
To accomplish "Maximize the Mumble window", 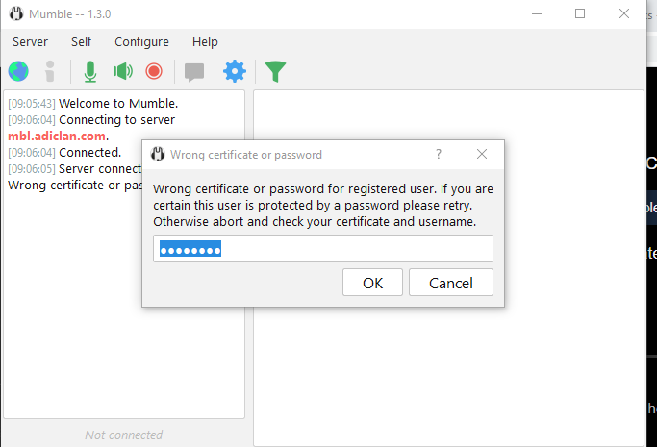I will tap(580, 13).
